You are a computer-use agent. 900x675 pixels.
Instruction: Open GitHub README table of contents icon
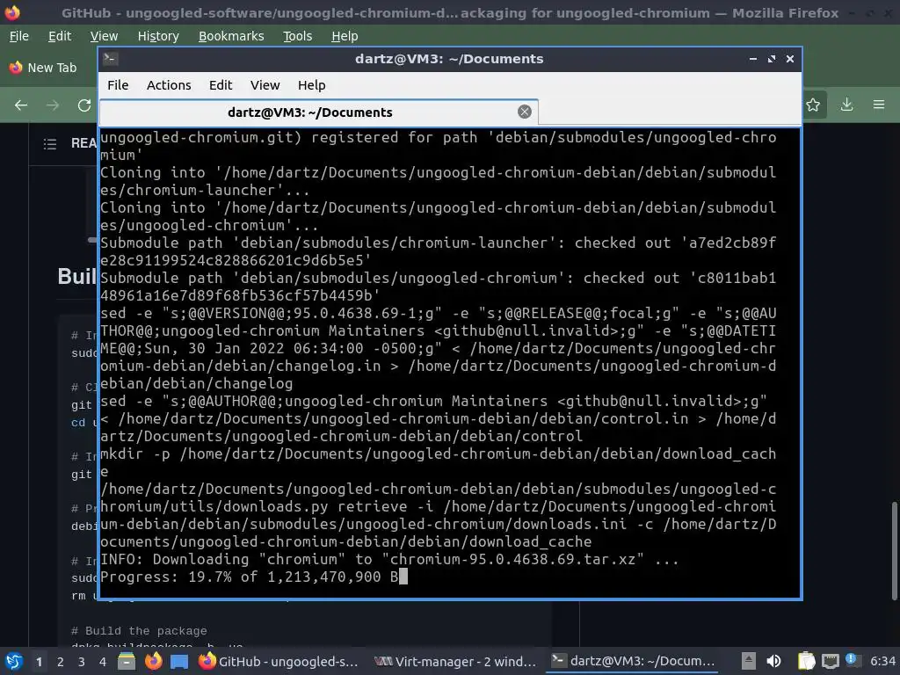point(50,143)
